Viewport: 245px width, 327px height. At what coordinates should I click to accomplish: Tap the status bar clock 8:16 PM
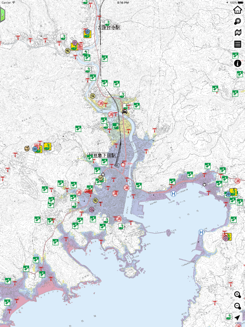click(x=122, y=3)
